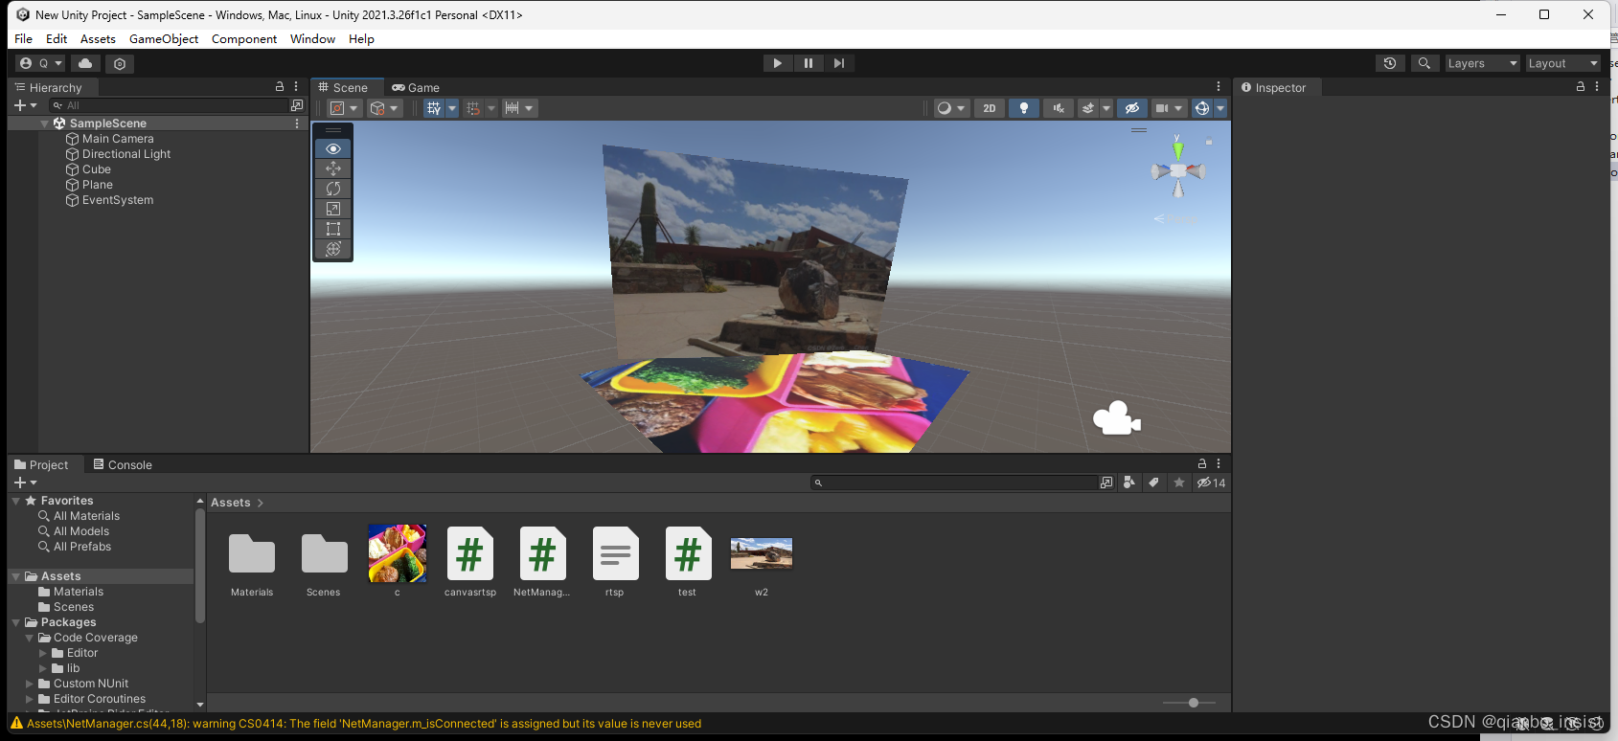Select the Move tool in Scene toolbar
Viewport: 1618px width, 741px height.
click(333, 168)
